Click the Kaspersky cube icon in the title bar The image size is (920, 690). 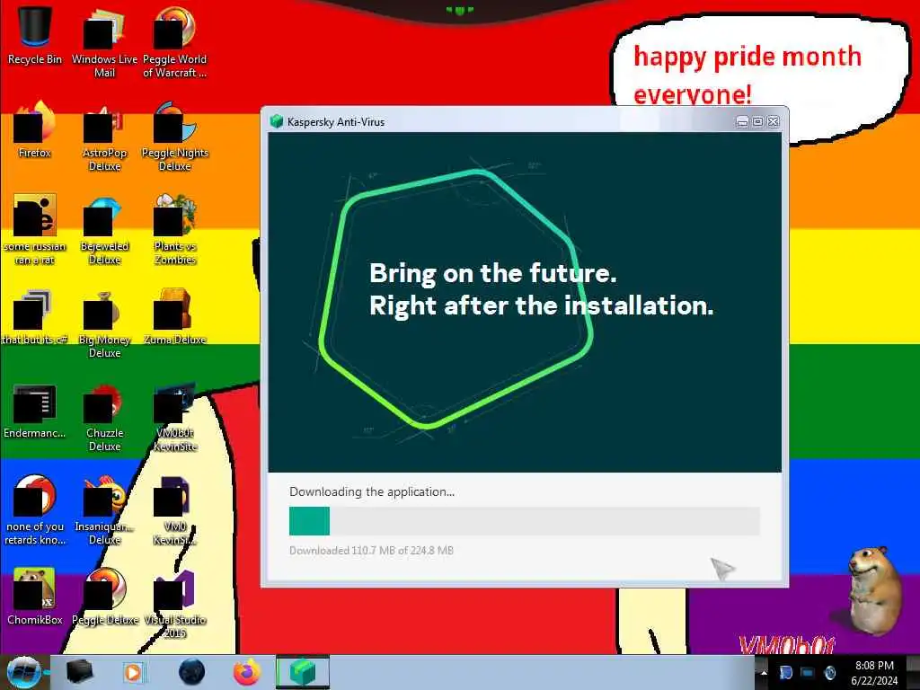click(277, 121)
